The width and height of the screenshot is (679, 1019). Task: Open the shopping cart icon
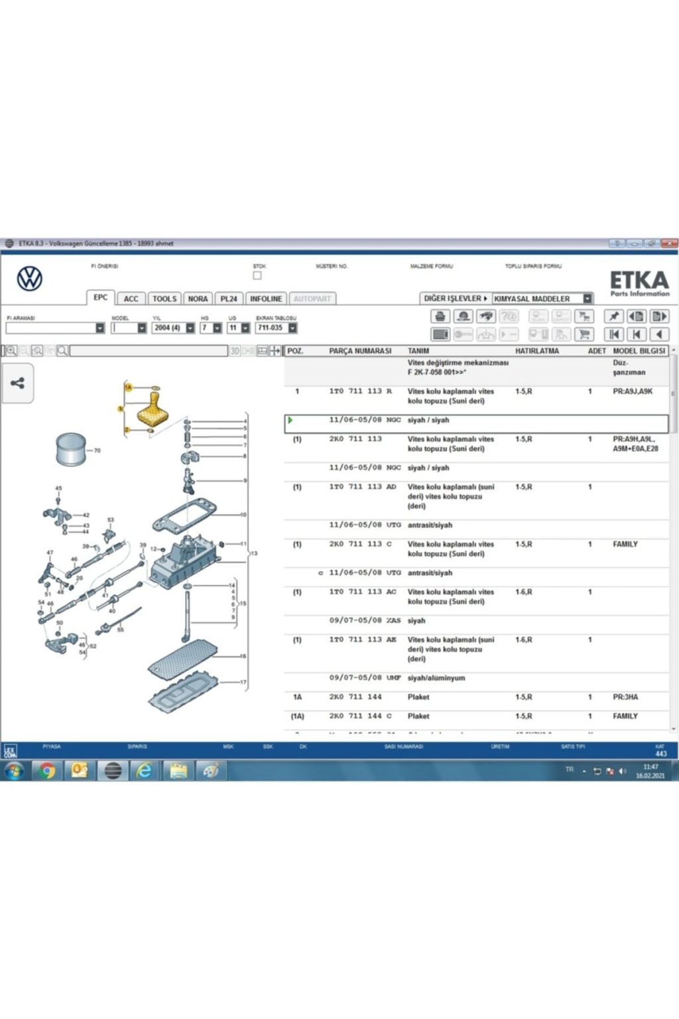tap(584, 334)
